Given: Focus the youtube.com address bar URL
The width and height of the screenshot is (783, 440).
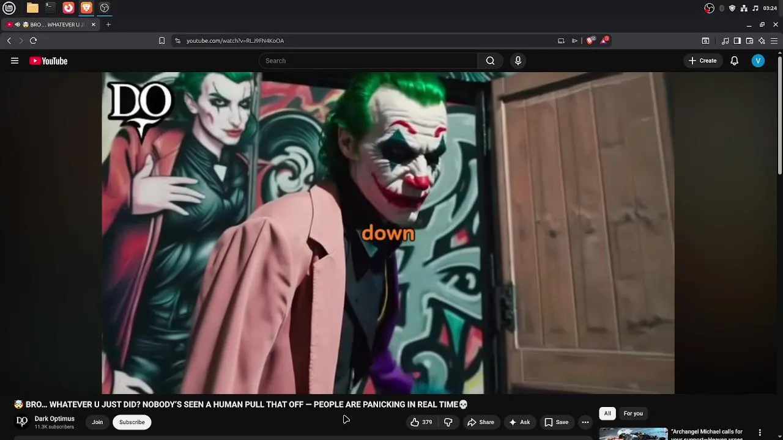Looking at the screenshot, I should [x=235, y=41].
